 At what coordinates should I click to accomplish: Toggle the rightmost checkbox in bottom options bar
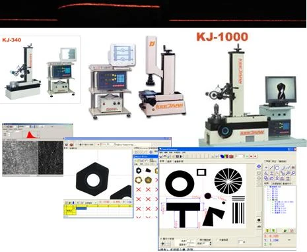click(x=218, y=240)
